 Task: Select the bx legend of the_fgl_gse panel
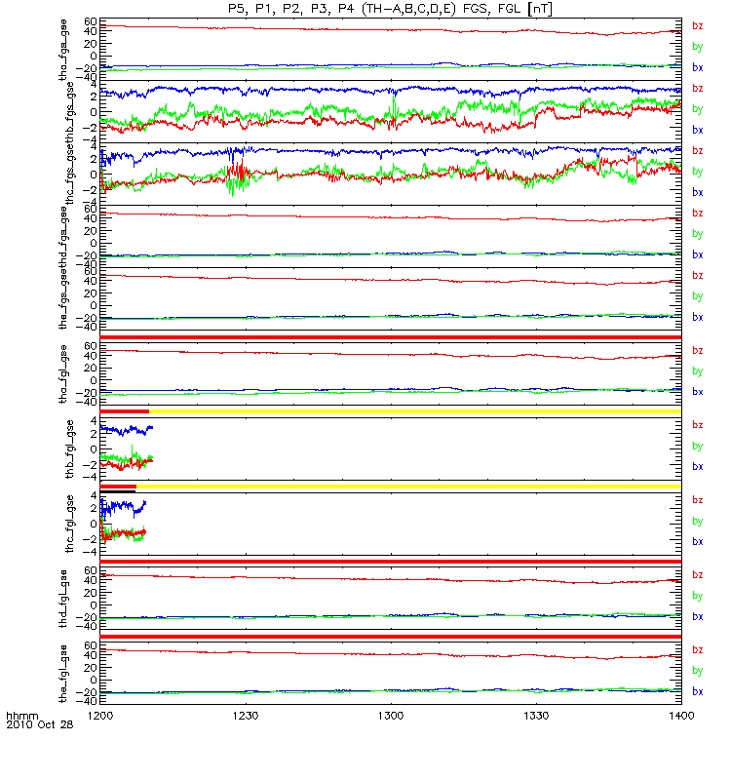[698, 692]
